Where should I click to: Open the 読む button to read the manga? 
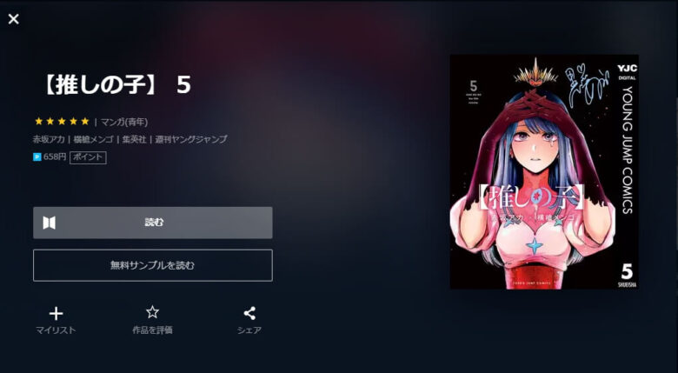153,223
